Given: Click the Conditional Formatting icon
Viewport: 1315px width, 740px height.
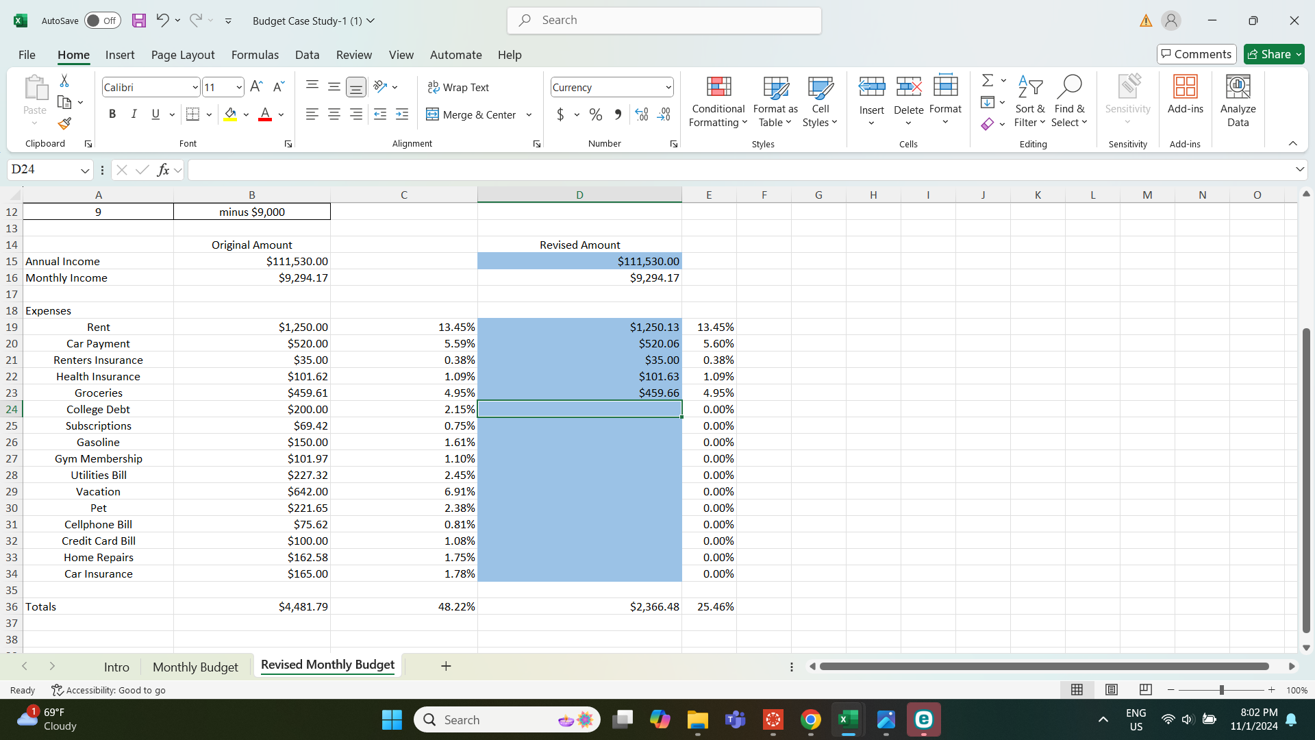Looking at the screenshot, I should pyautogui.click(x=718, y=87).
